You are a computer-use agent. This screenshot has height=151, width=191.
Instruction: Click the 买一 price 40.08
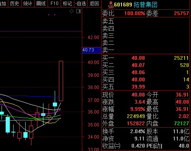pos(138,58)
